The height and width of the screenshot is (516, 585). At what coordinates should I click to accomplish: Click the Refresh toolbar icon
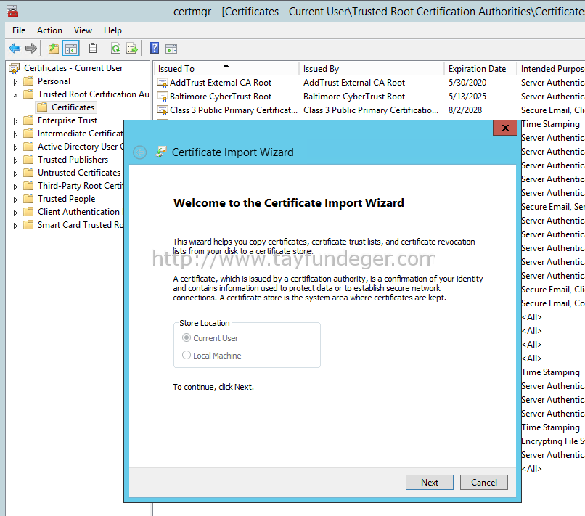pos(116,48)
